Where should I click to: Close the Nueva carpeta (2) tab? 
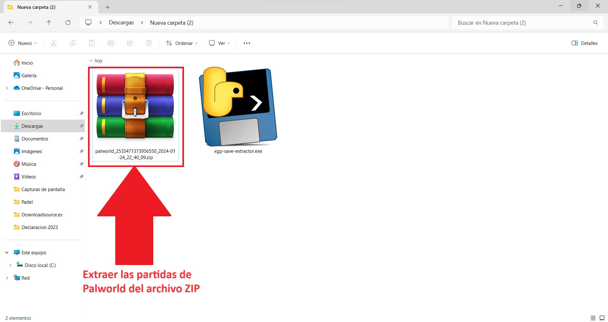(x=90, y=7)
